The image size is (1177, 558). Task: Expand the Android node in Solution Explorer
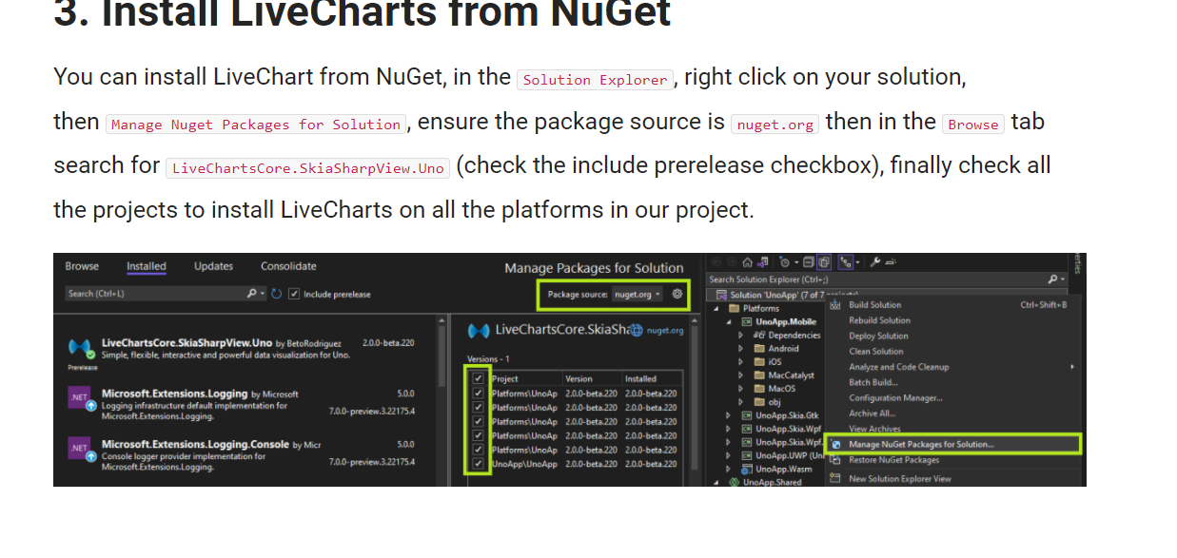pyautogui.click(x=743, y=348)
